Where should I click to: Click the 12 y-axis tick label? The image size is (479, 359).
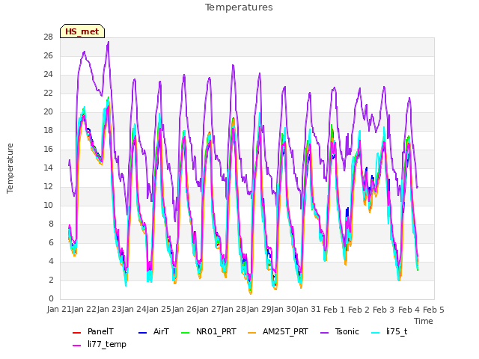click(48, 186)
